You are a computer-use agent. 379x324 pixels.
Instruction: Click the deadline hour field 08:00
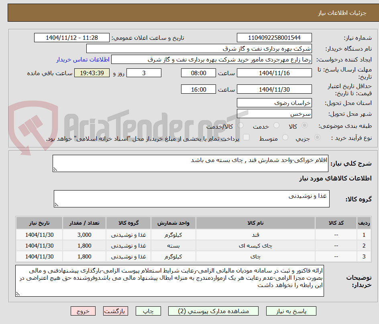coord(198,73)
